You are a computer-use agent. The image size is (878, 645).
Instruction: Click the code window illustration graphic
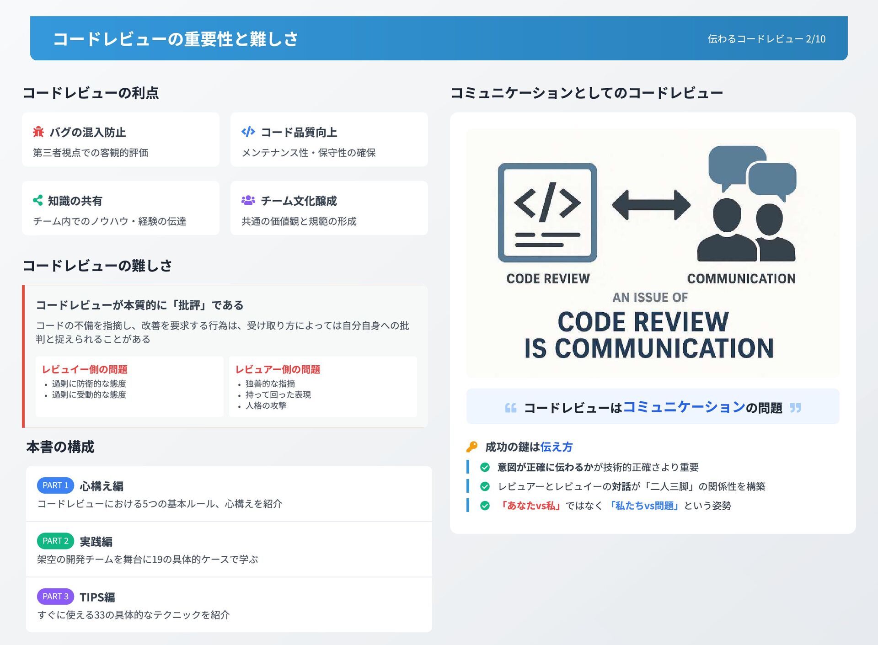click(547, 213)
